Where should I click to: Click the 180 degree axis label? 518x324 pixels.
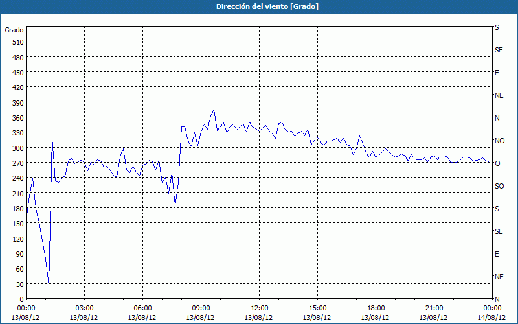coord(18,209)
